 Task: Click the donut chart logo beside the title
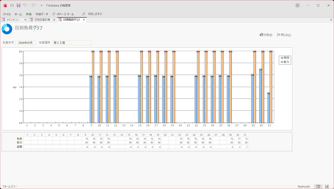click(x=7, y=29)
